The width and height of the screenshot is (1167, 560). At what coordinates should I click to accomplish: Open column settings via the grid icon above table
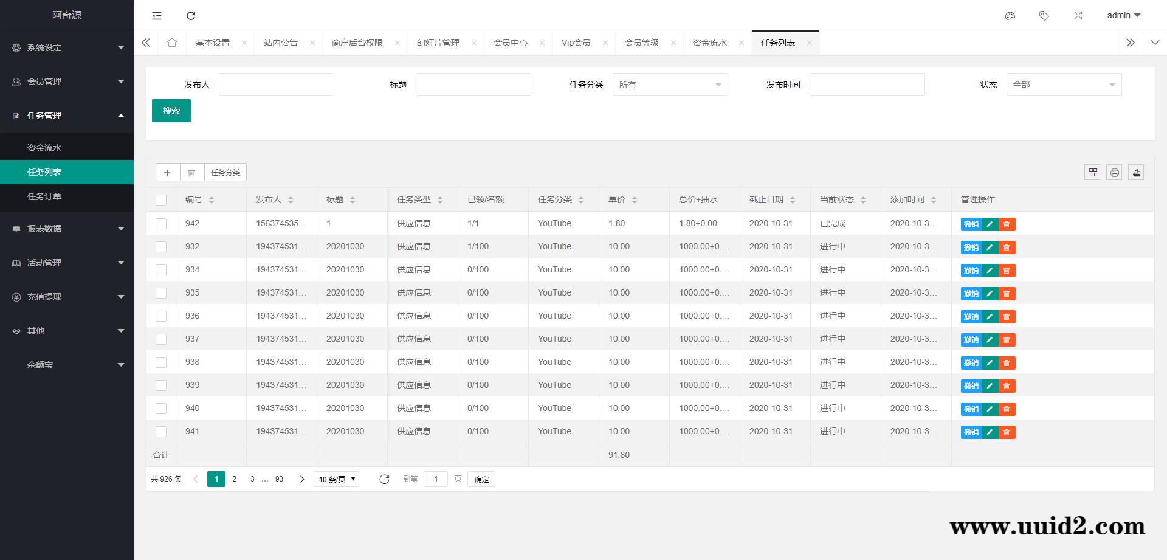(x=1092, y=172)
